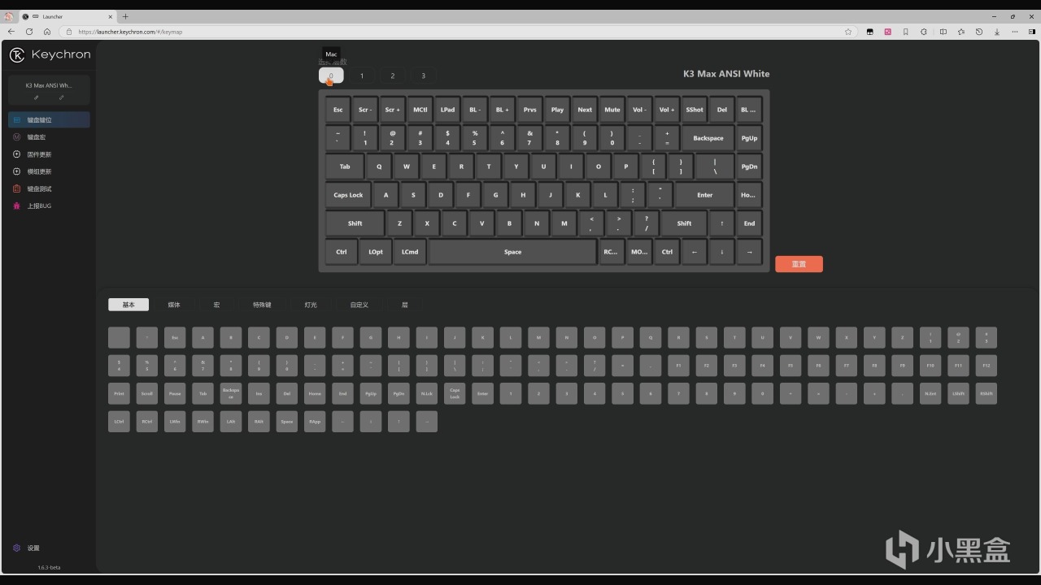Go back with the browser back arrow
Image resolution: width=1041 pixels, height=585 pixels.
(x=11, y=32)
